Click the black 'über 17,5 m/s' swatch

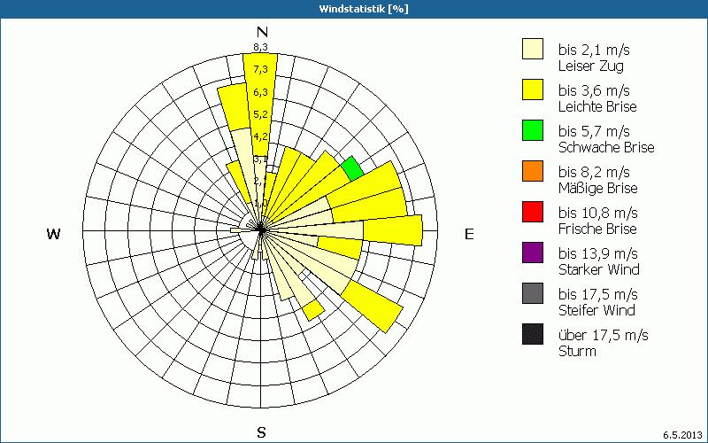tap(533, 334)
